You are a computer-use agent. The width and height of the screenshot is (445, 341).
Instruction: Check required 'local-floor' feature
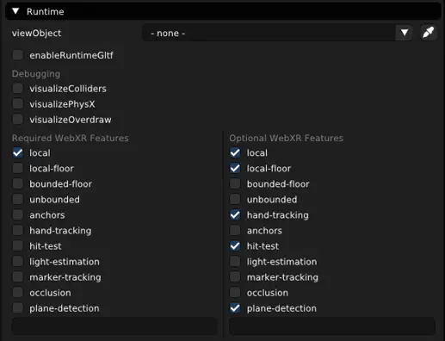[x=18, y=168]
